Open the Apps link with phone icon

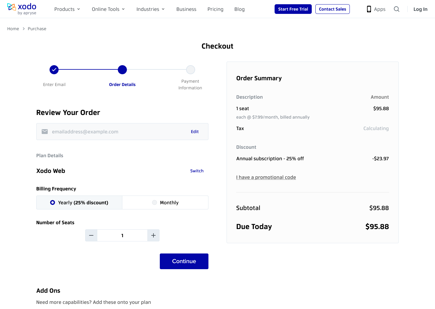(x=376, y=9)
